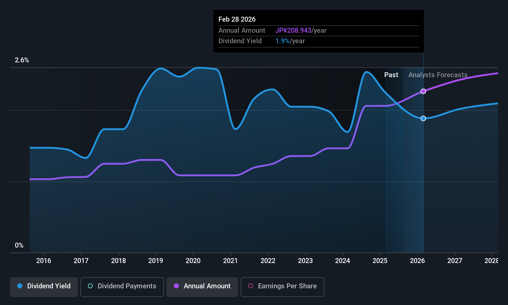Click the purple Annual Amount legend dot
Image resolution: width=508 pixels, height=305 pixels.
click(x=176, y=286)
